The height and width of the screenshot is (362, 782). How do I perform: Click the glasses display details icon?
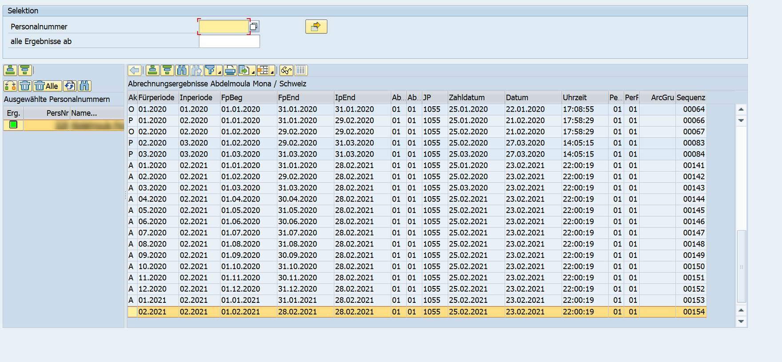click(286, 70)
